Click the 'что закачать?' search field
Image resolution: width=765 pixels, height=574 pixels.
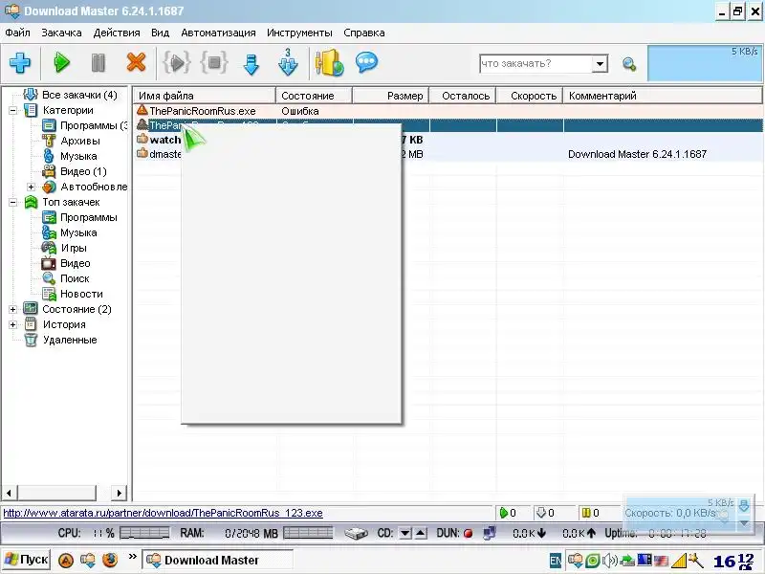point(535,63)
